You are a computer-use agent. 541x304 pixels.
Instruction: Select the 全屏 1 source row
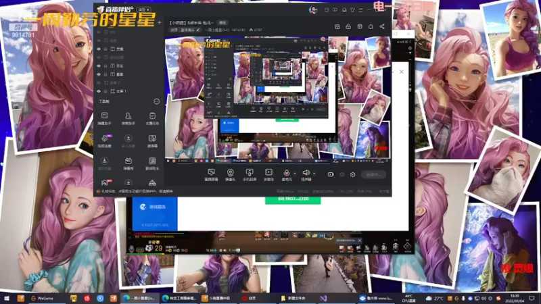click(x=128, y=91)
